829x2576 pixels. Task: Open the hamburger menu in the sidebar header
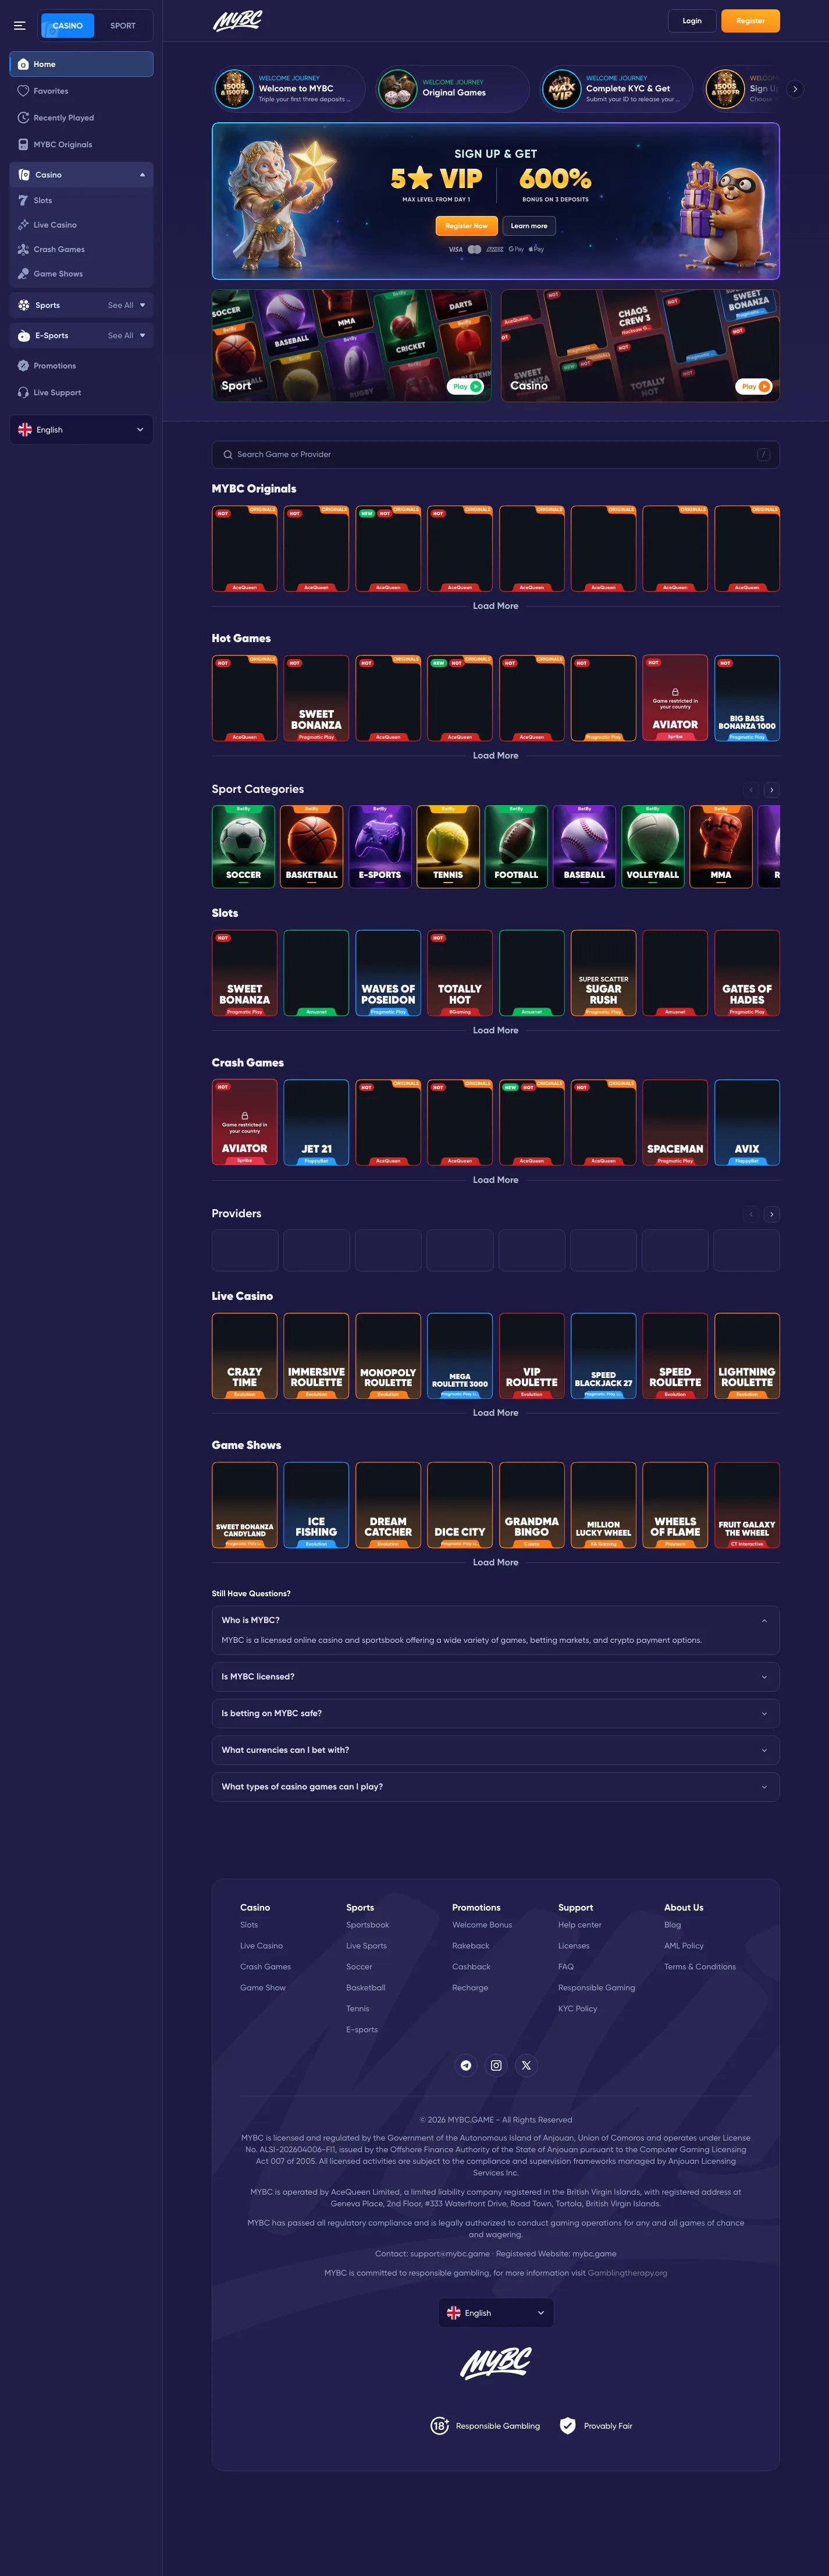pyautogui.click(x=19, y=25)
